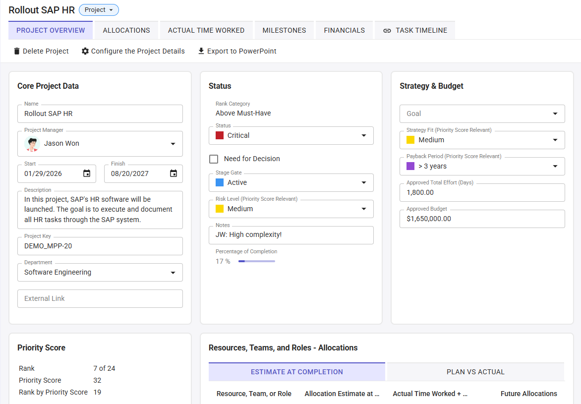Image resolution: width=581 pixels, height=404 pixels.
Task: Click the yellow Risk Level swatch
Action: (x=220, y=209)
